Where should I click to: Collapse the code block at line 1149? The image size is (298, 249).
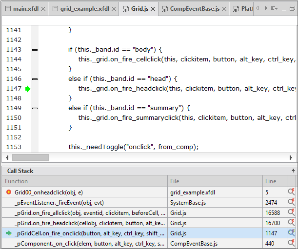point(34,108)
